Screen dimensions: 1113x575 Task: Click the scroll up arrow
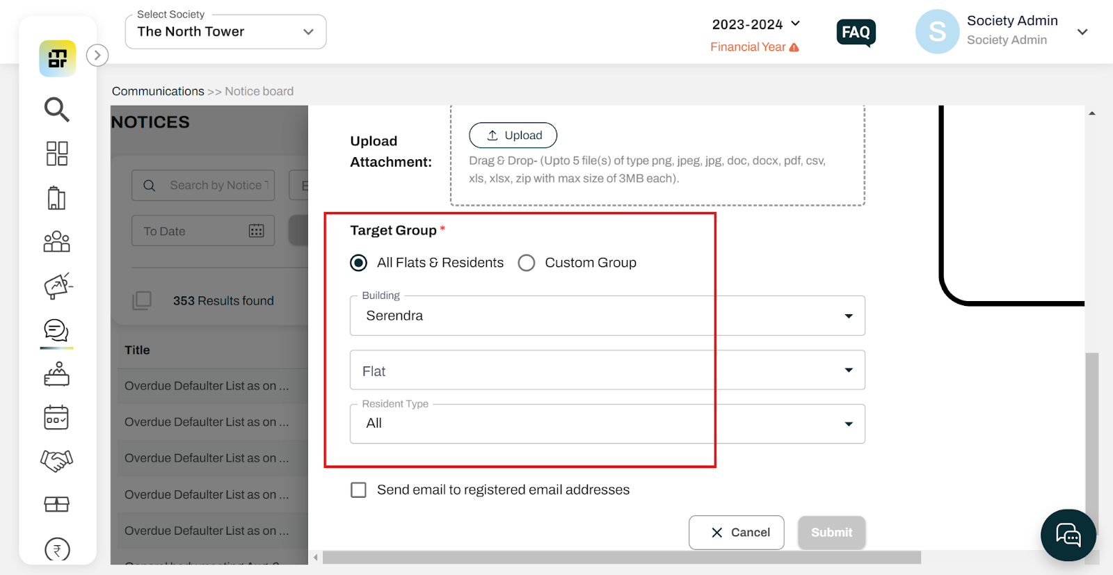(1092, 113)
